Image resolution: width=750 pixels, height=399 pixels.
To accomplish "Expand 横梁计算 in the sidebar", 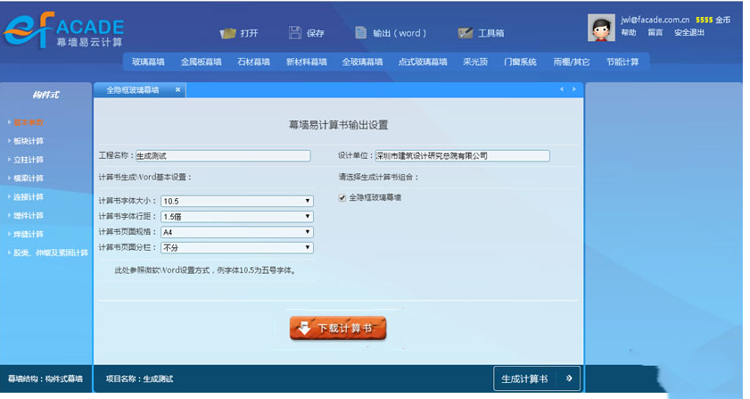I will (28, 179).
